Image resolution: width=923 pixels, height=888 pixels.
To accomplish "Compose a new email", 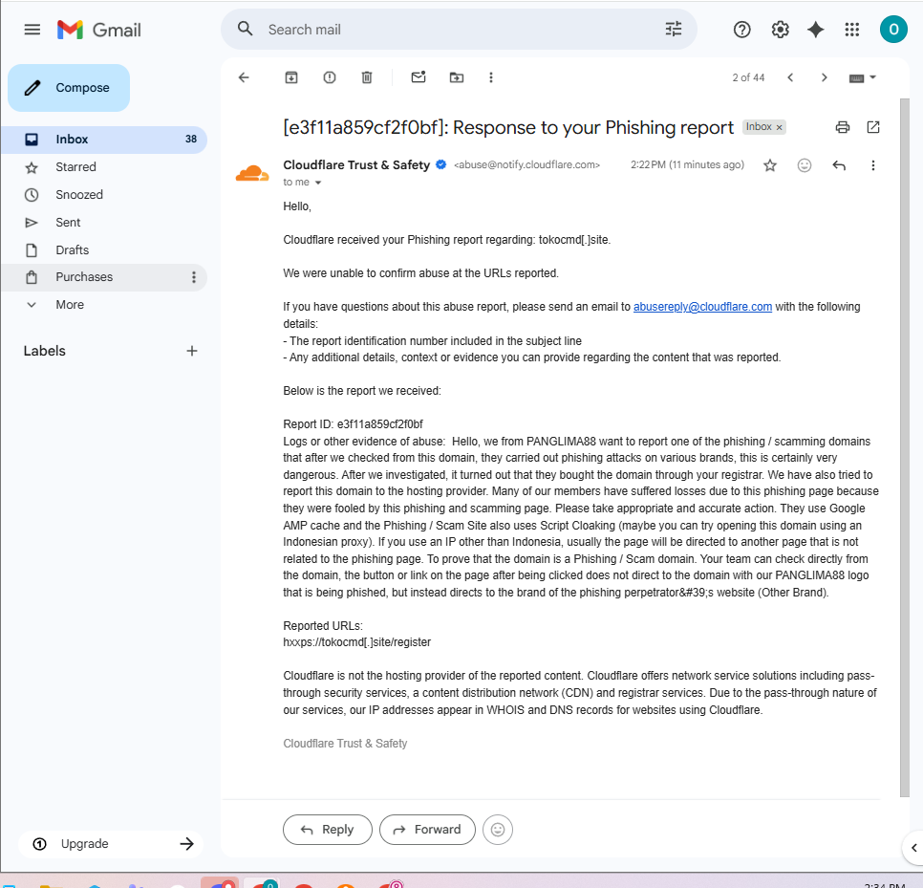I will 69,88.
